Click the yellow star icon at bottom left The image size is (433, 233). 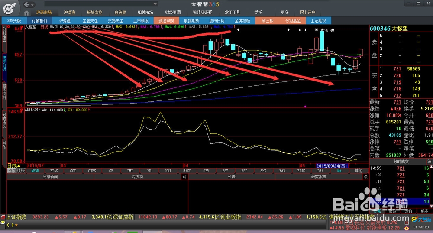click(16, 225)
